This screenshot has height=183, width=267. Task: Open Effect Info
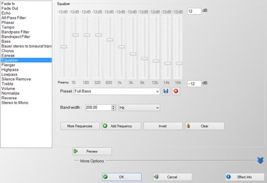(x=245, y=177)
